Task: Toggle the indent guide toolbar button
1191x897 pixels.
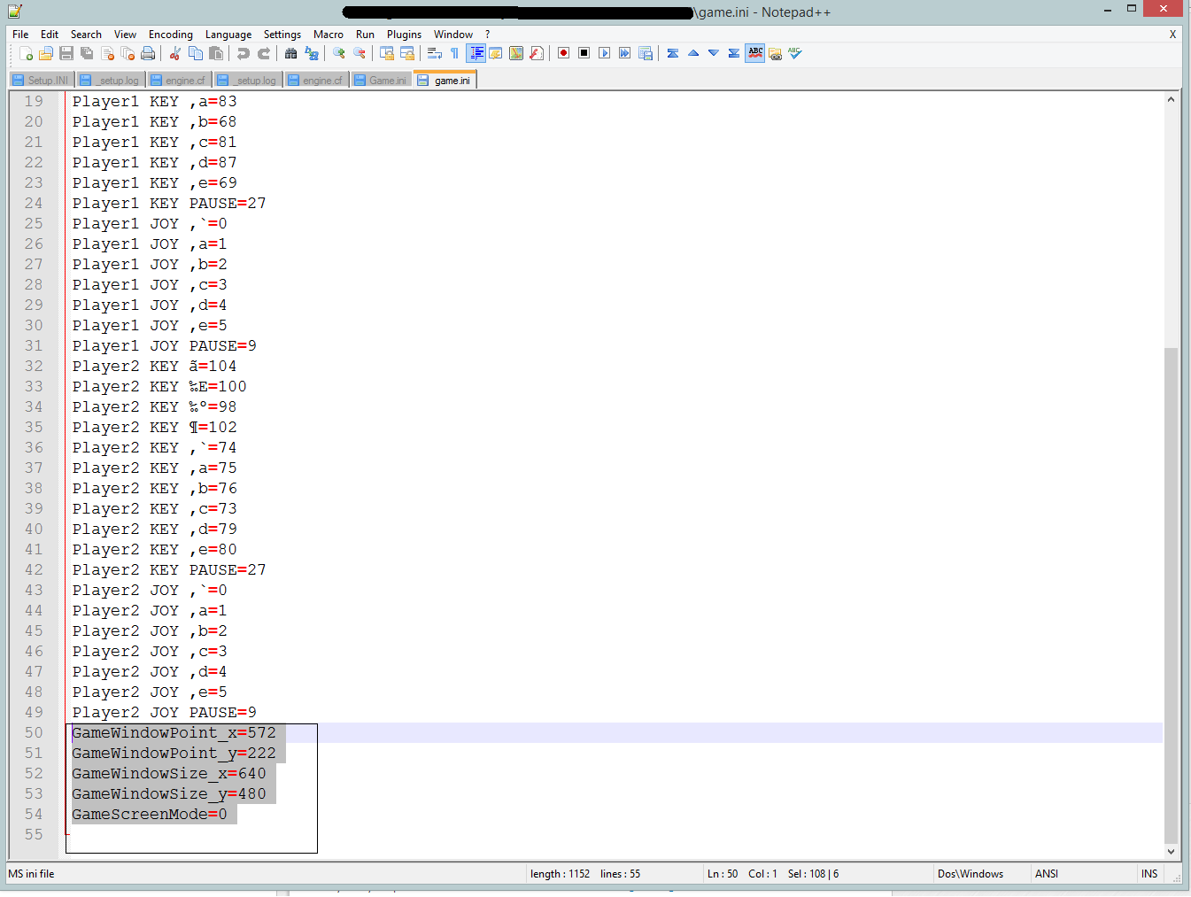Action: tap(476, 53)
